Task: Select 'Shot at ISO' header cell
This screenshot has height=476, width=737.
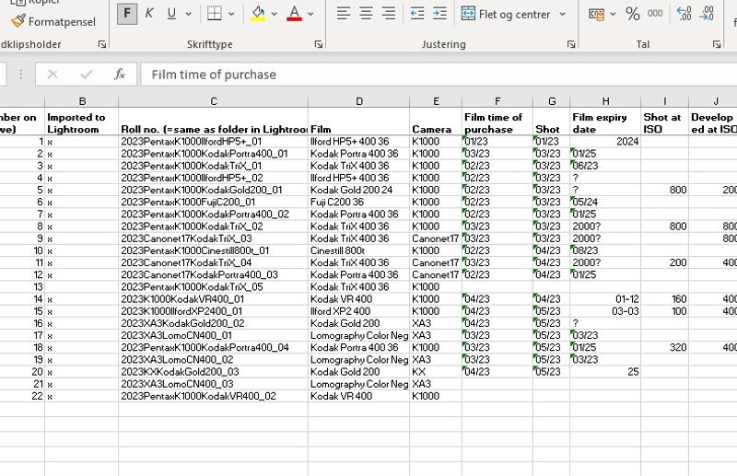Action: [664, 122]
